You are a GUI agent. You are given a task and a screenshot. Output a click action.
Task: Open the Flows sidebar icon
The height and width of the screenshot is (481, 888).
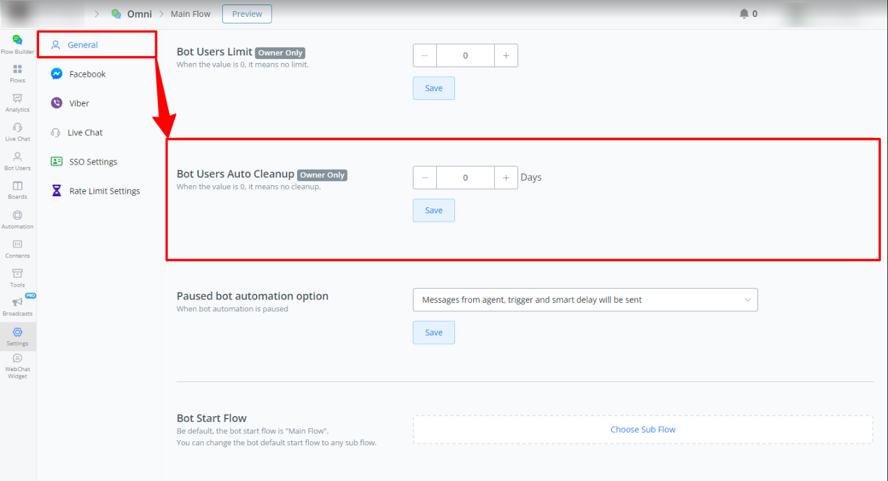tap(18, 73)
